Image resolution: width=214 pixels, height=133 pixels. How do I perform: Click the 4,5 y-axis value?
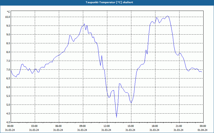(8, 114)
